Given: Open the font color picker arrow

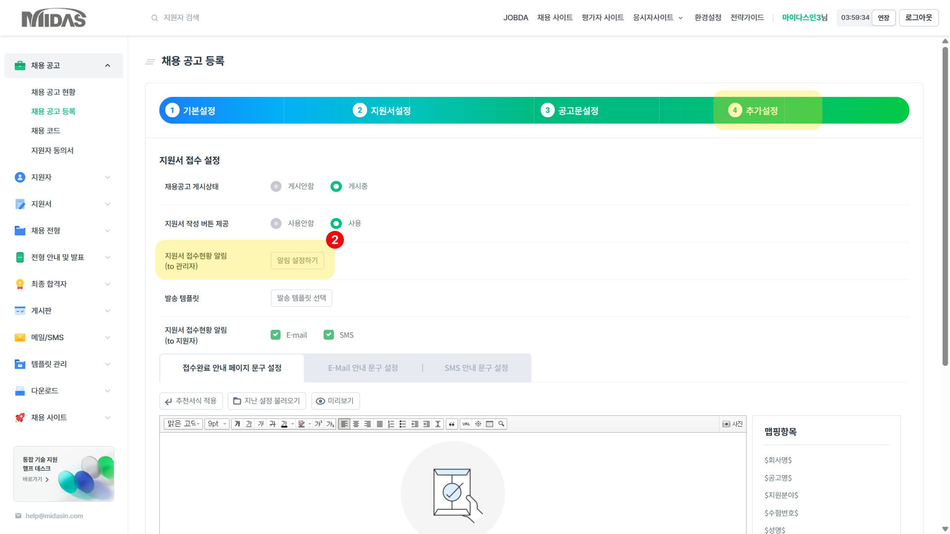Looking at the screenshot, I should tap(293, 424).
